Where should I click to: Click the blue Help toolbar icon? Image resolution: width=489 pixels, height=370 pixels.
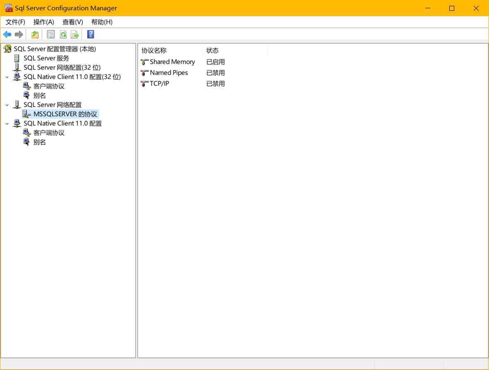(91, 34)
